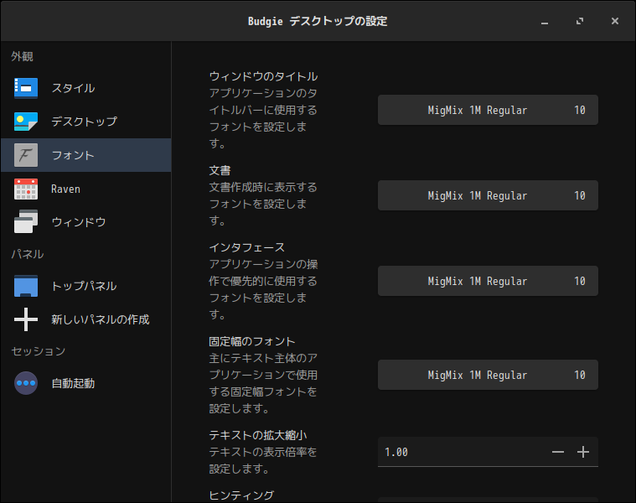
Task: Click the インタフェース heading text
Action: (246, 247)
